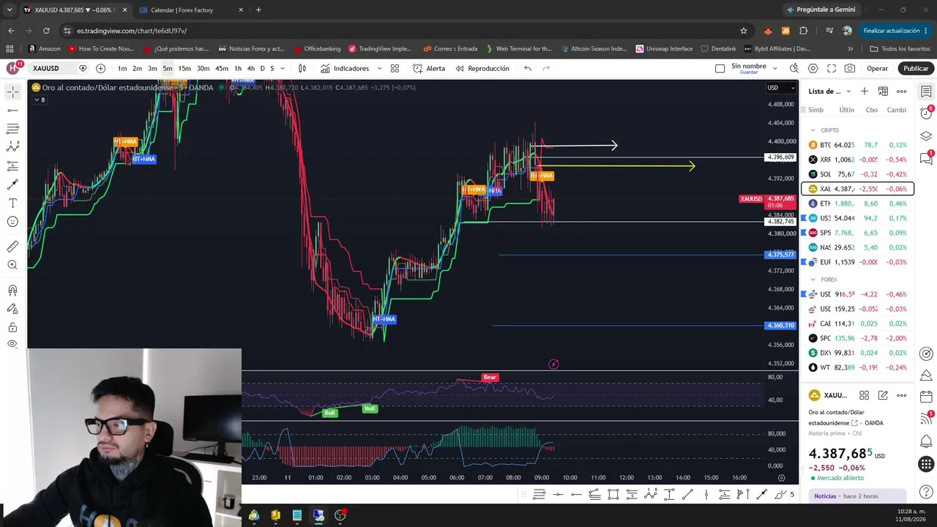Switch to the Calendar Forex Factory tab

point(193,10)
